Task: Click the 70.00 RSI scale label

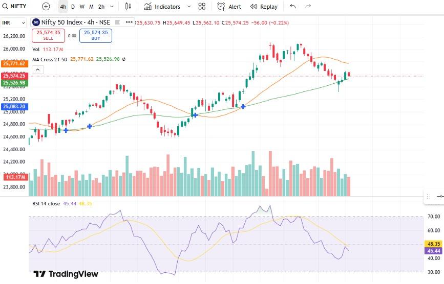Action: pyautogui.click(x=434, y=217)
